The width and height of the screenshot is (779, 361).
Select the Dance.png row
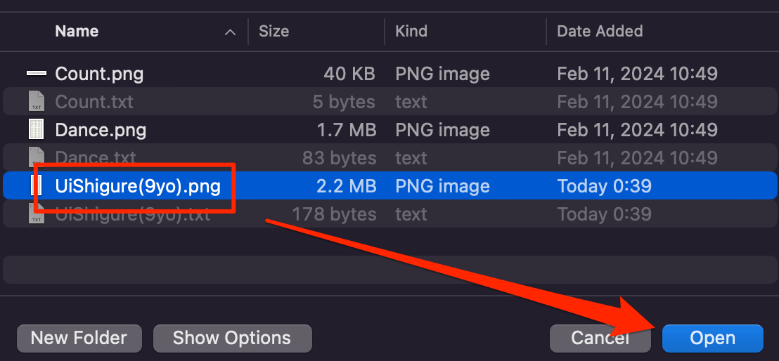click(389, 130)
